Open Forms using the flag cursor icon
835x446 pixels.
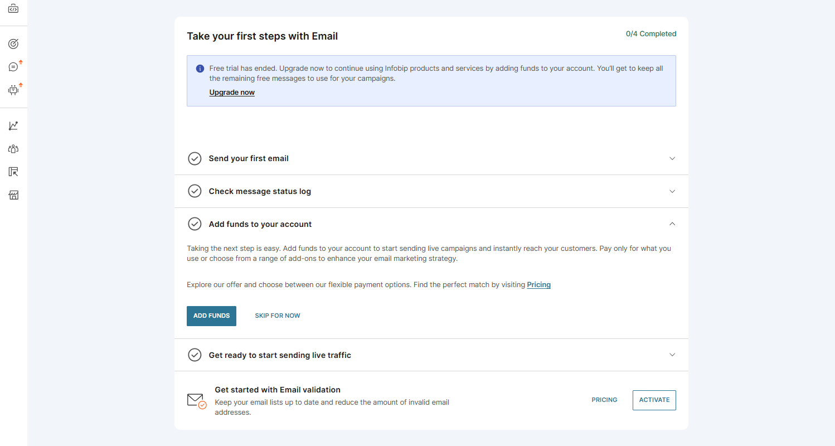tap(13, 172)
